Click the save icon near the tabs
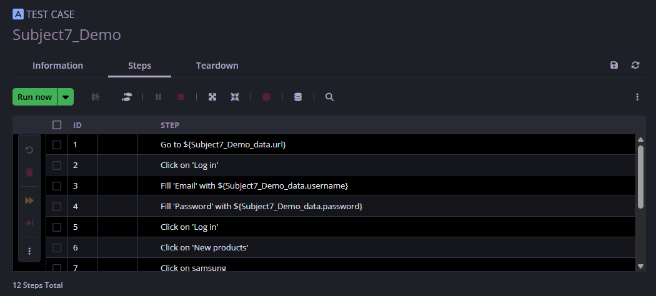This screenshot has width=656, height=296. pos(614,66)
